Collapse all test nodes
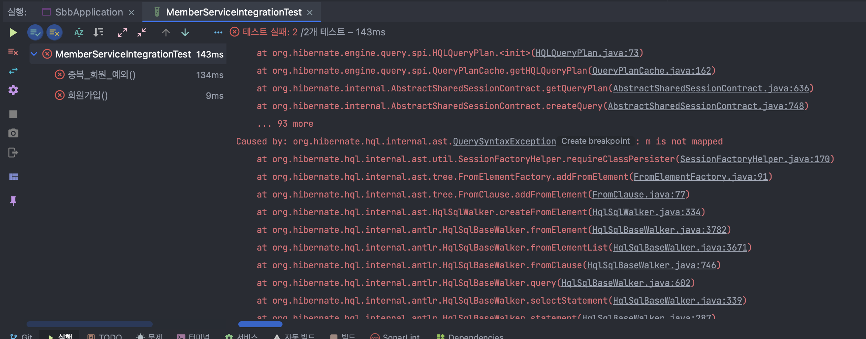 pos(142,32)
